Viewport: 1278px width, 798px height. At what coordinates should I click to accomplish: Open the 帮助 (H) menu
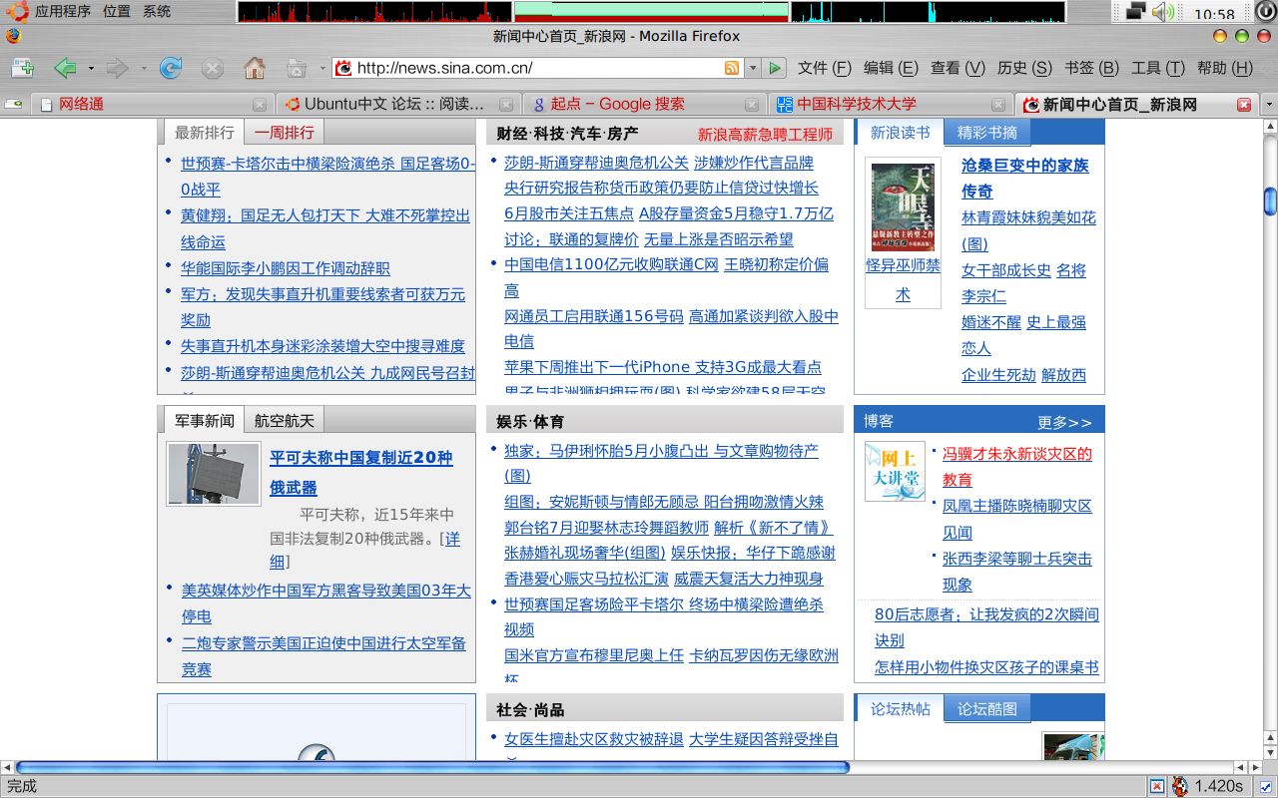1224,68
